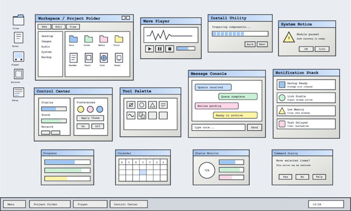The image size is (351, 211).
Task: Open the Files desktop icon
Action: (x=18, y=20)
